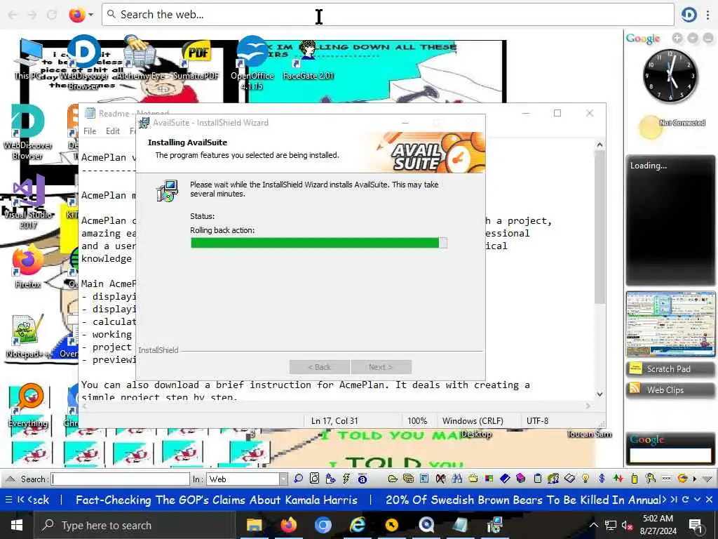Click the bottom toolbar Search input box
This screenshot has height=539, width=718.
point(121,479)
